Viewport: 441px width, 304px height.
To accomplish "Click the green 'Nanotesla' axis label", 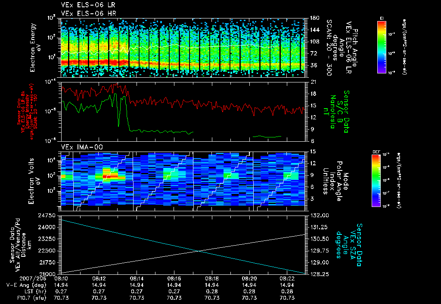I will click(332, 112).
